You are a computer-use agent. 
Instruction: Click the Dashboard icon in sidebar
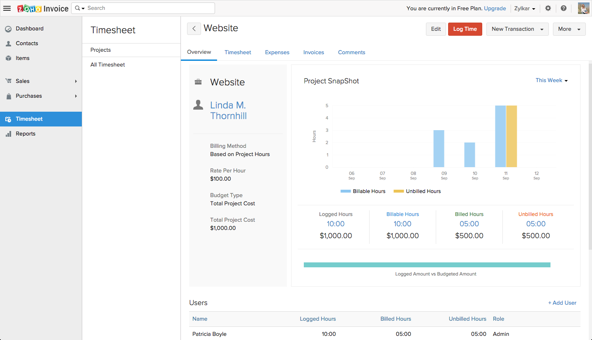[8, 29]
